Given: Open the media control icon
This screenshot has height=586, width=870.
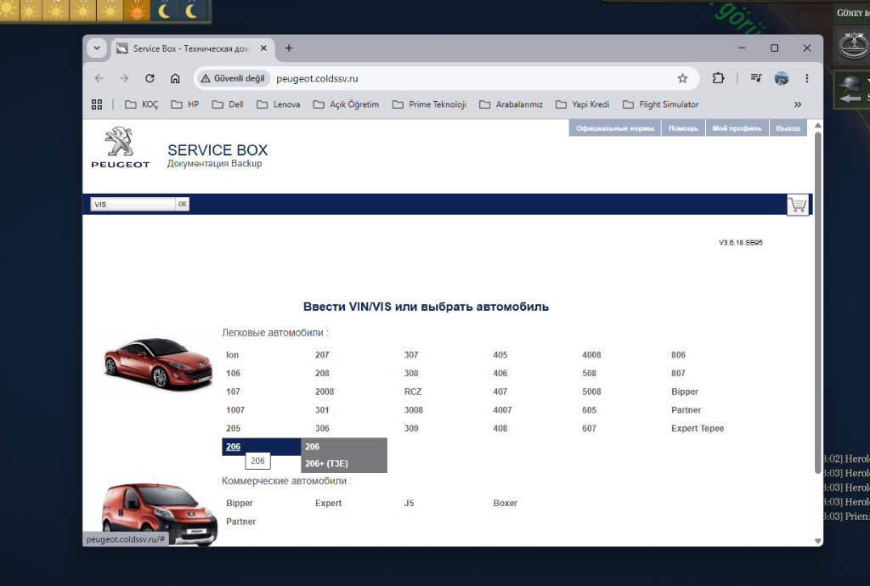Looking at the screenshot, I should pyautogui.click(x=755, y=78).
